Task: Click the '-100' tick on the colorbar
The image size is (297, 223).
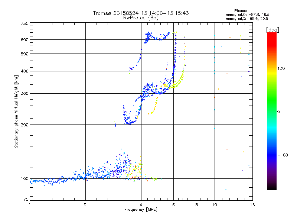Action: pyautogui.click(x=283, y=155)
